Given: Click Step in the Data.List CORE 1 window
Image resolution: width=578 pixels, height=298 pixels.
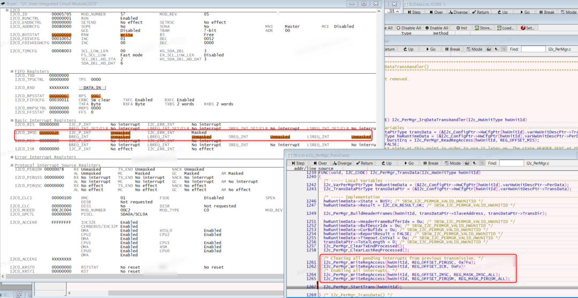Looking at the screenshot, I should (413, 12).
